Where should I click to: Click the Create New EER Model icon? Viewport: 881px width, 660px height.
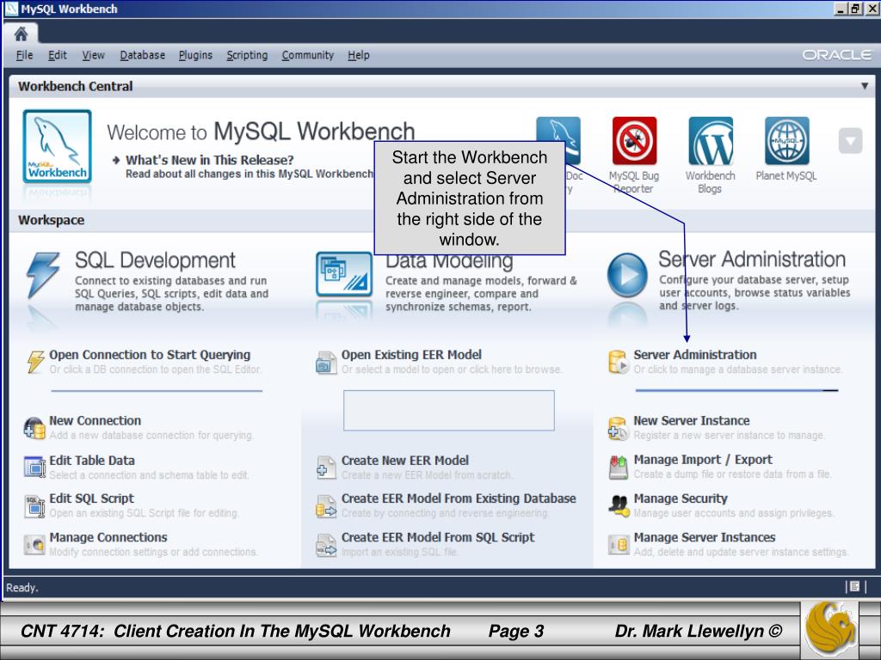coord(326,467)
